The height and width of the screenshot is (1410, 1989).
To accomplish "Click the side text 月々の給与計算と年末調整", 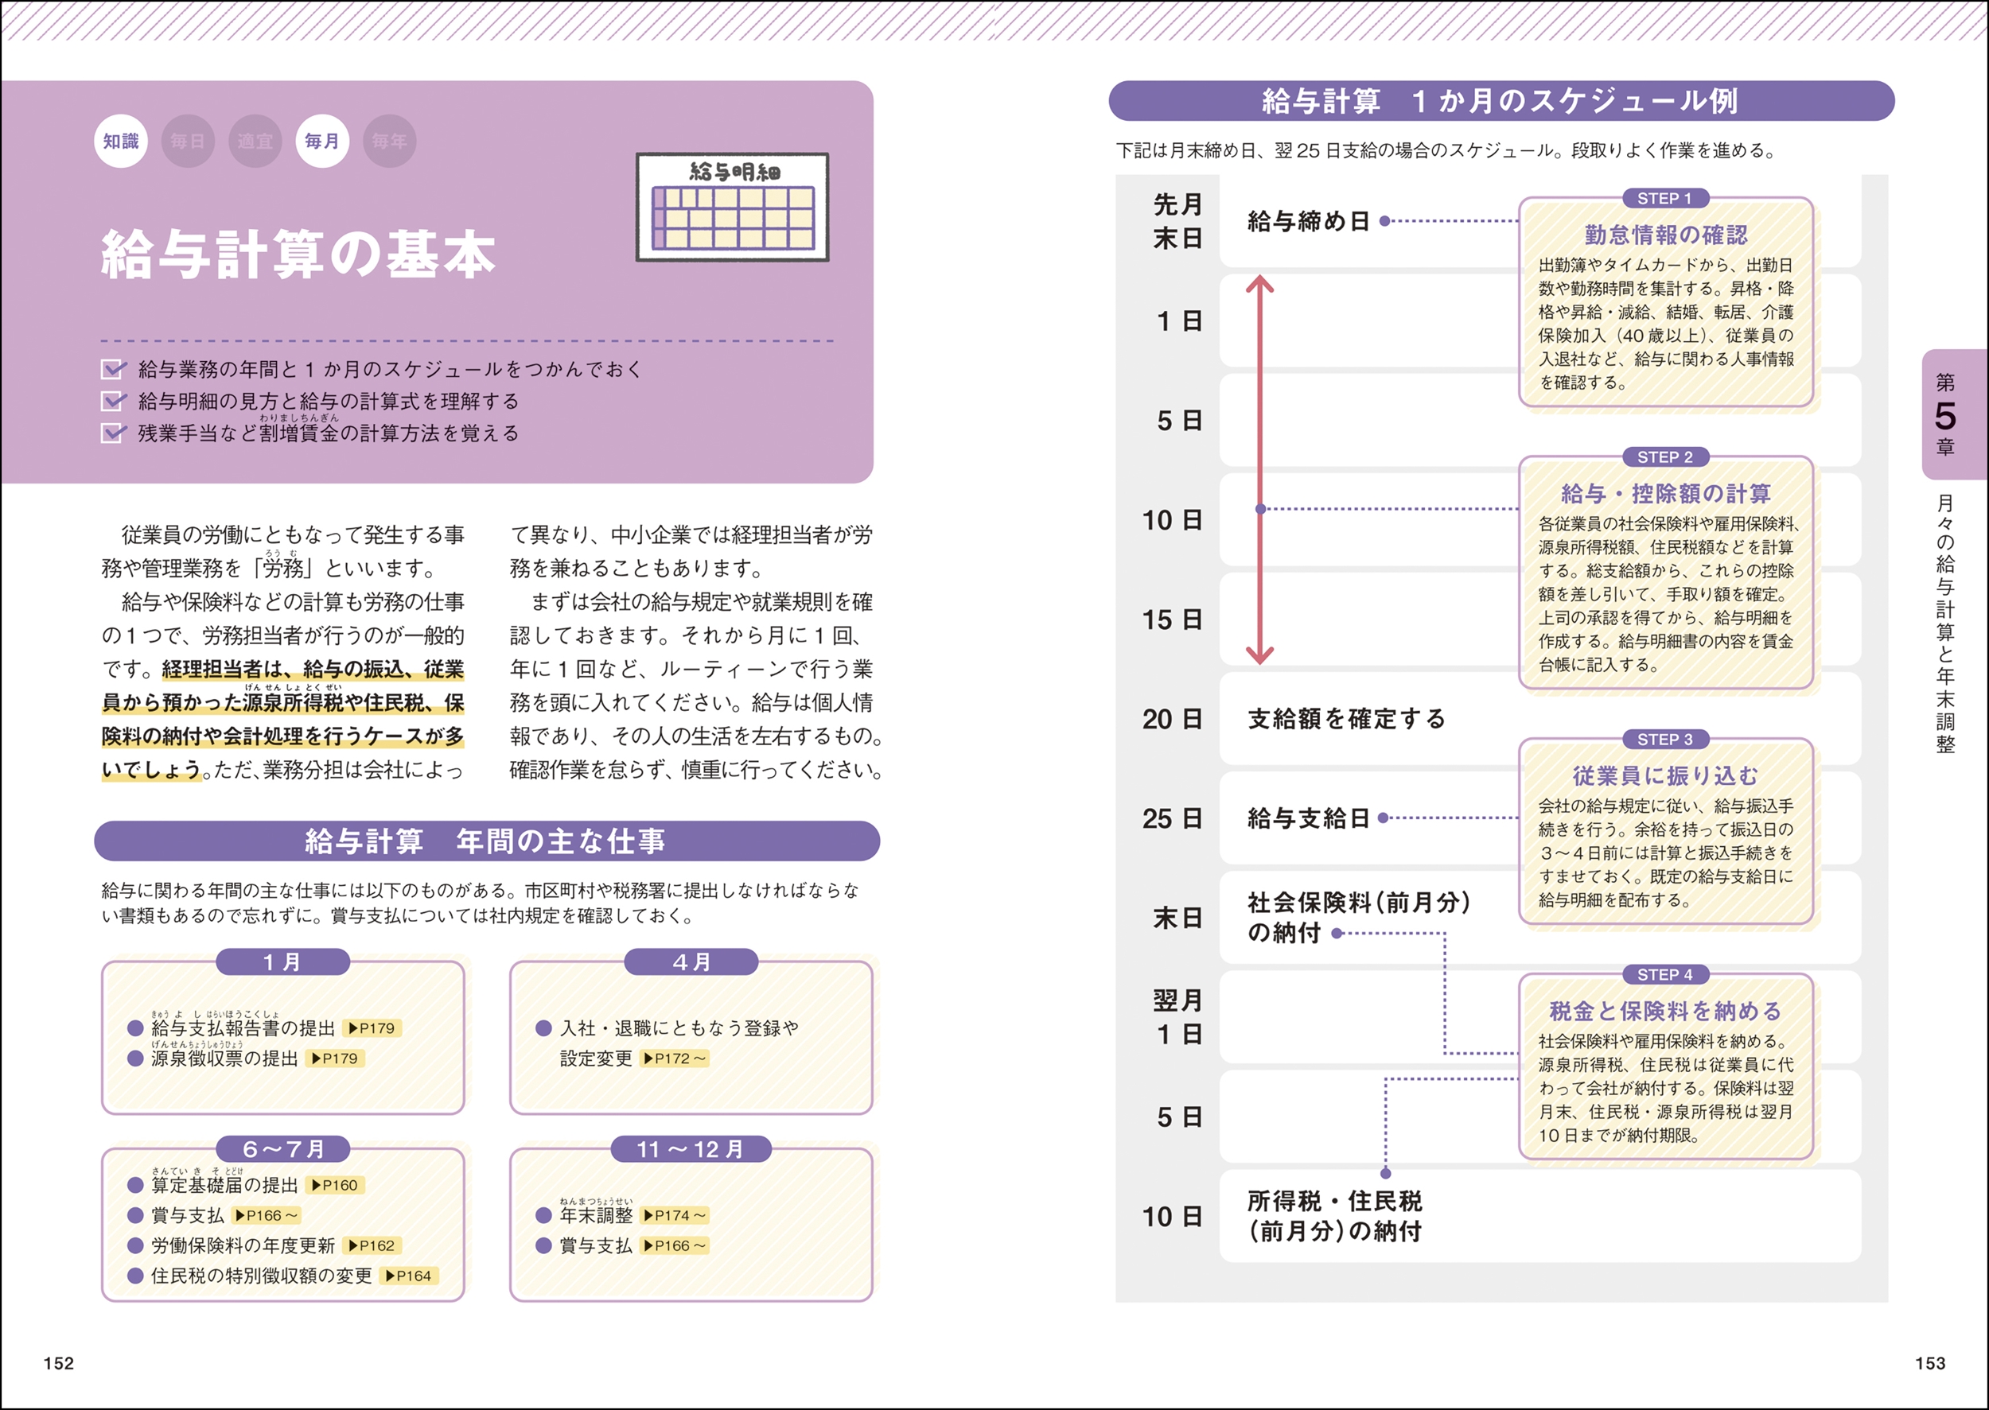I will pos(1945,623).
